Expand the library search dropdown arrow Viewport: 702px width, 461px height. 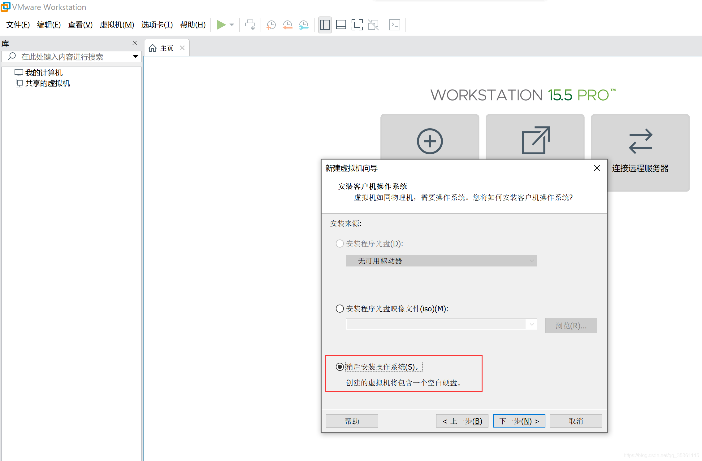point(135,56)
